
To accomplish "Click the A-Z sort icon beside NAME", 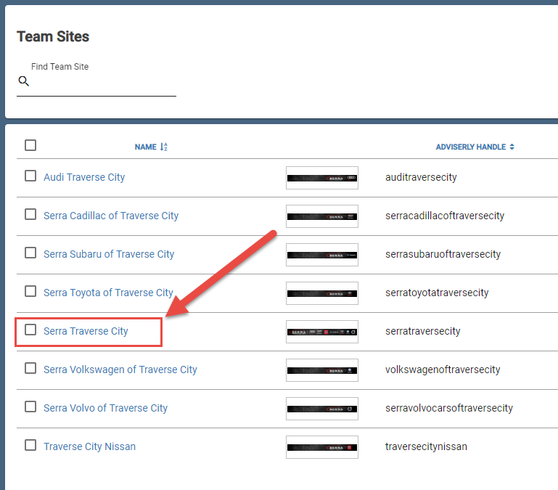I will 164,147.
